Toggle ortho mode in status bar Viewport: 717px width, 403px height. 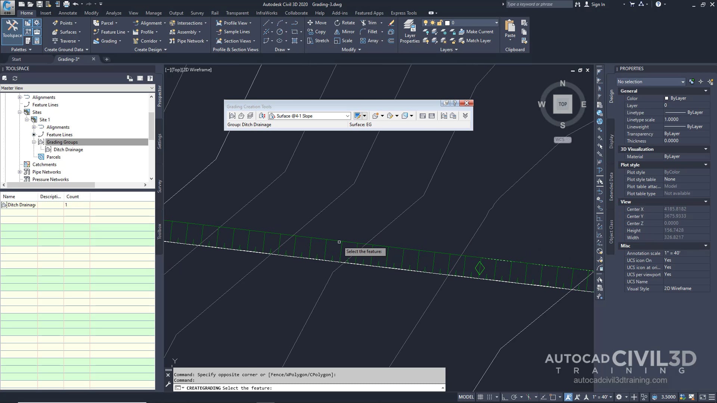tap(505, 397)
